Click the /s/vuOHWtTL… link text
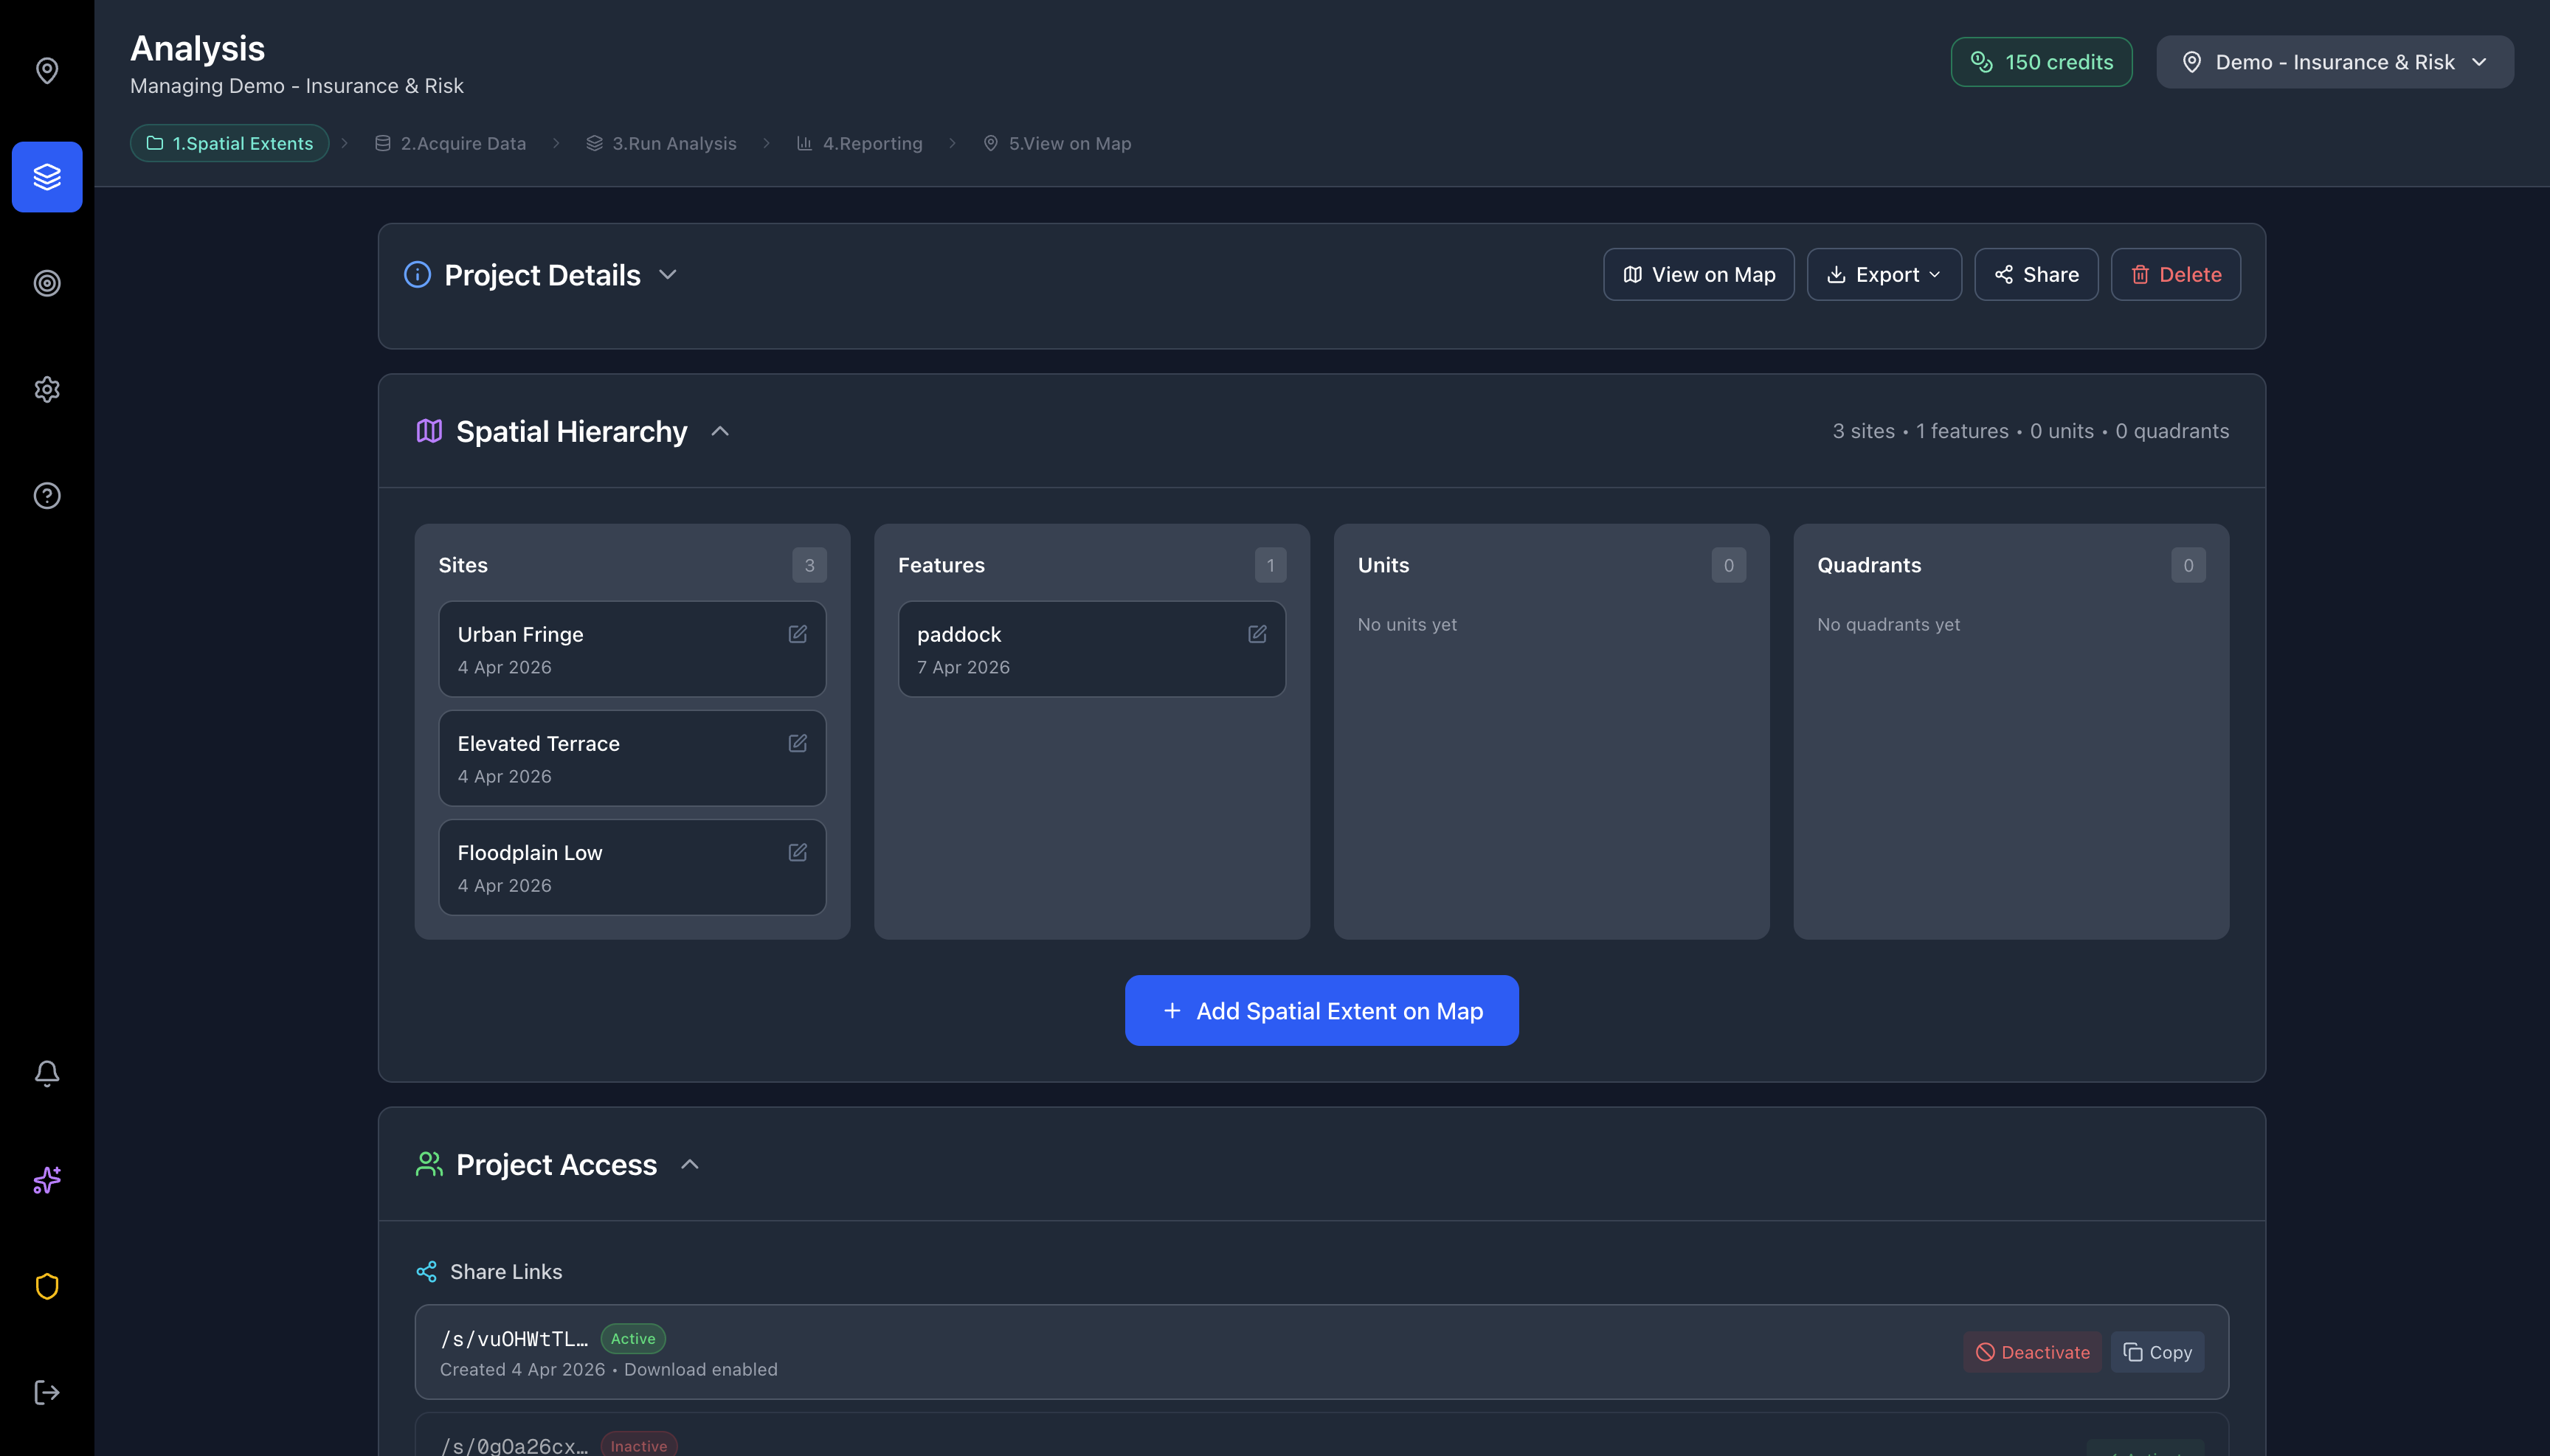 (x=514, y=1338)
